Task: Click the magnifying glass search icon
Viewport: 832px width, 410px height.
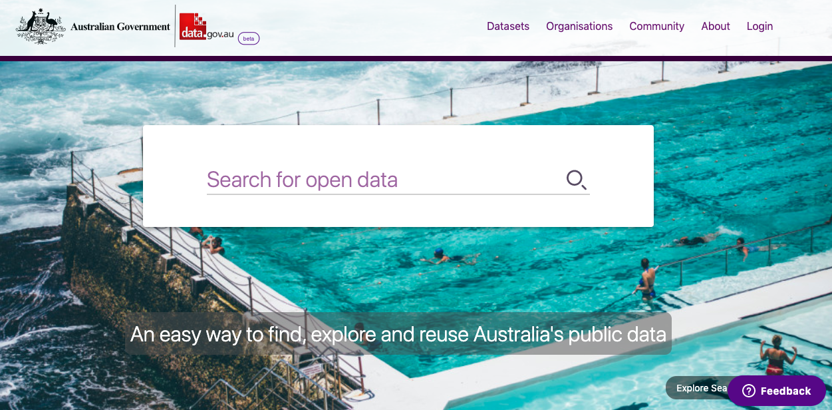Action: point(576,180)
